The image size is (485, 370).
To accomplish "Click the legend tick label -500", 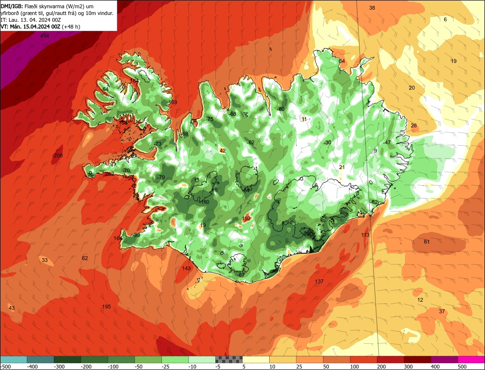I will [6, 367].
